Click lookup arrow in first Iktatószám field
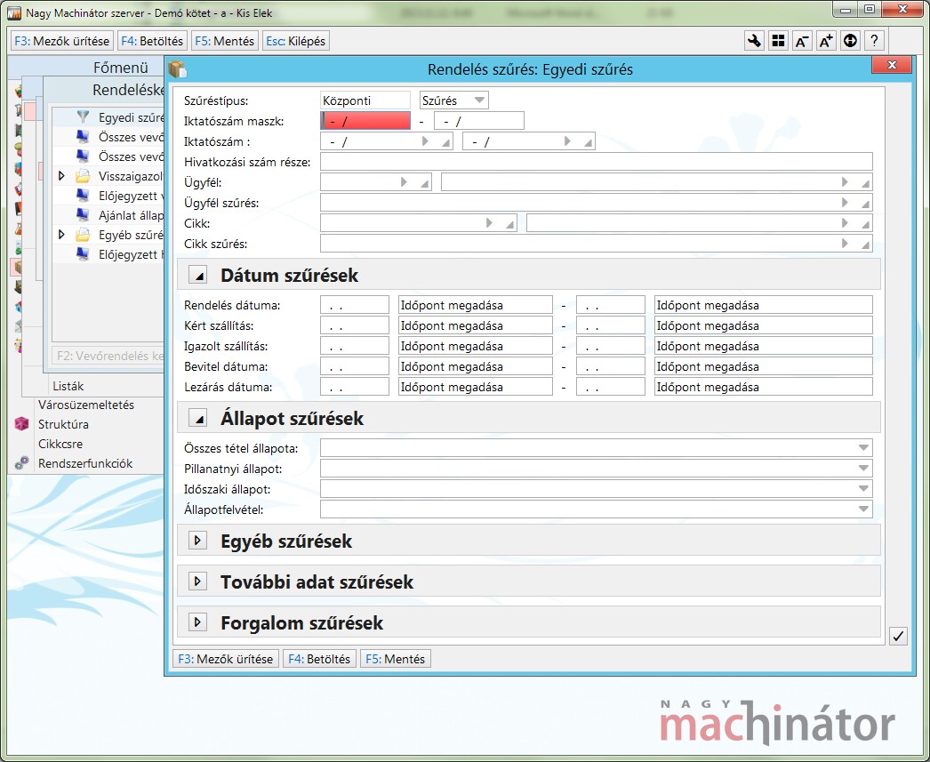Screen dimensions: 930x762 pos(425,141)
